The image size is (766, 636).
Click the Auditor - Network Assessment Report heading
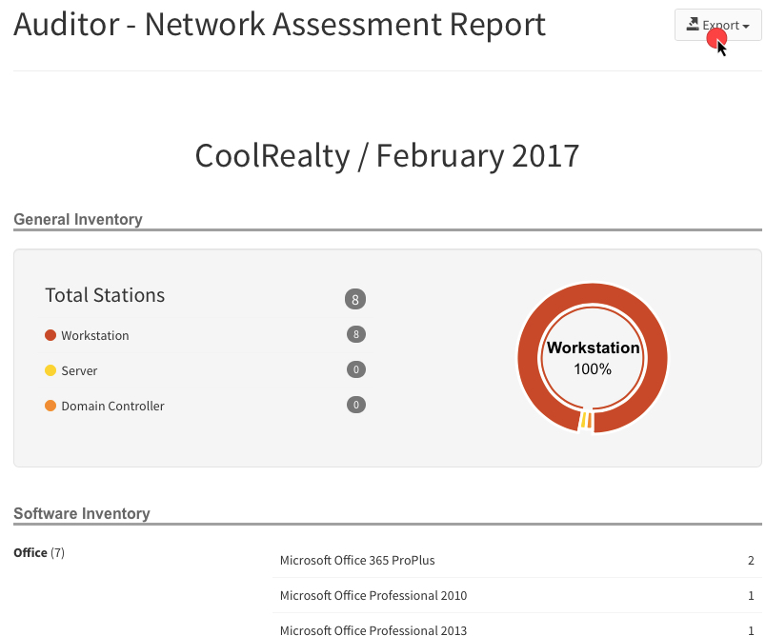pyautogui.click(x=279, y=25)
